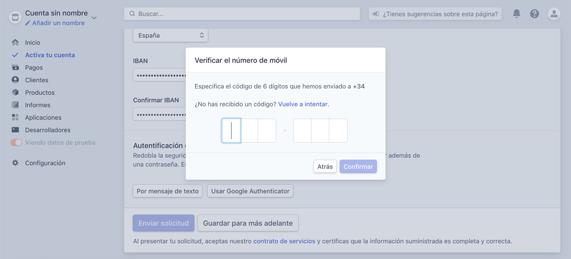This screenshot has height=259, width=571.
Task: Select Informes from the sidebar
Action: point(38,105)
